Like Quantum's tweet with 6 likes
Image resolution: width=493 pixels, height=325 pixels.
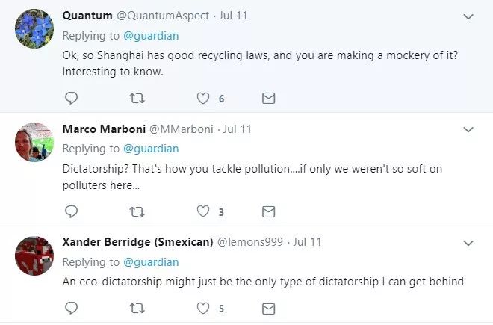coord(203,98)
